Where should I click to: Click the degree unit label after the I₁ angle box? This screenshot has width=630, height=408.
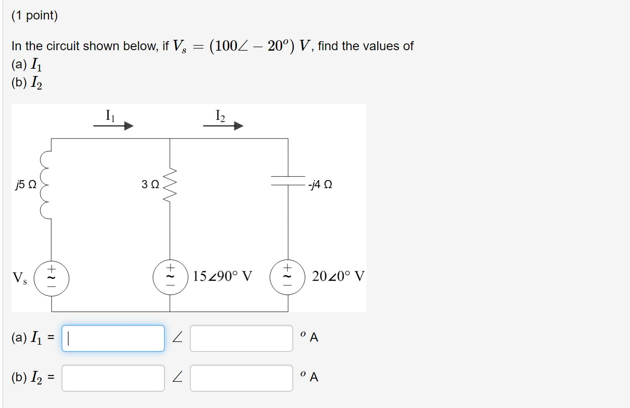309,336
